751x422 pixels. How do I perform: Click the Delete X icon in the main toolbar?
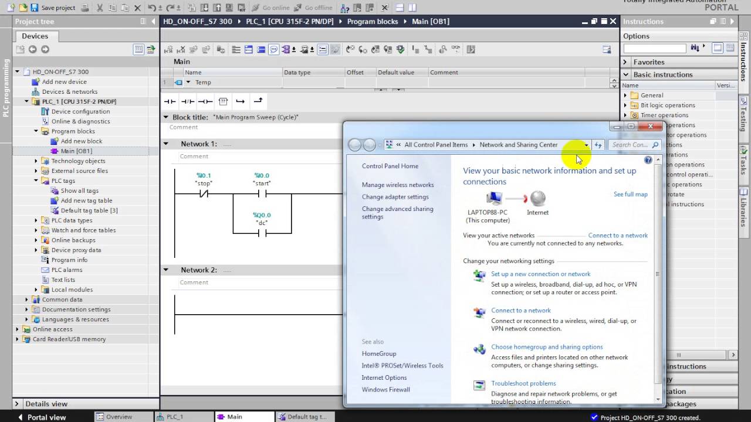pyautogui.click(x=137, y=8)
